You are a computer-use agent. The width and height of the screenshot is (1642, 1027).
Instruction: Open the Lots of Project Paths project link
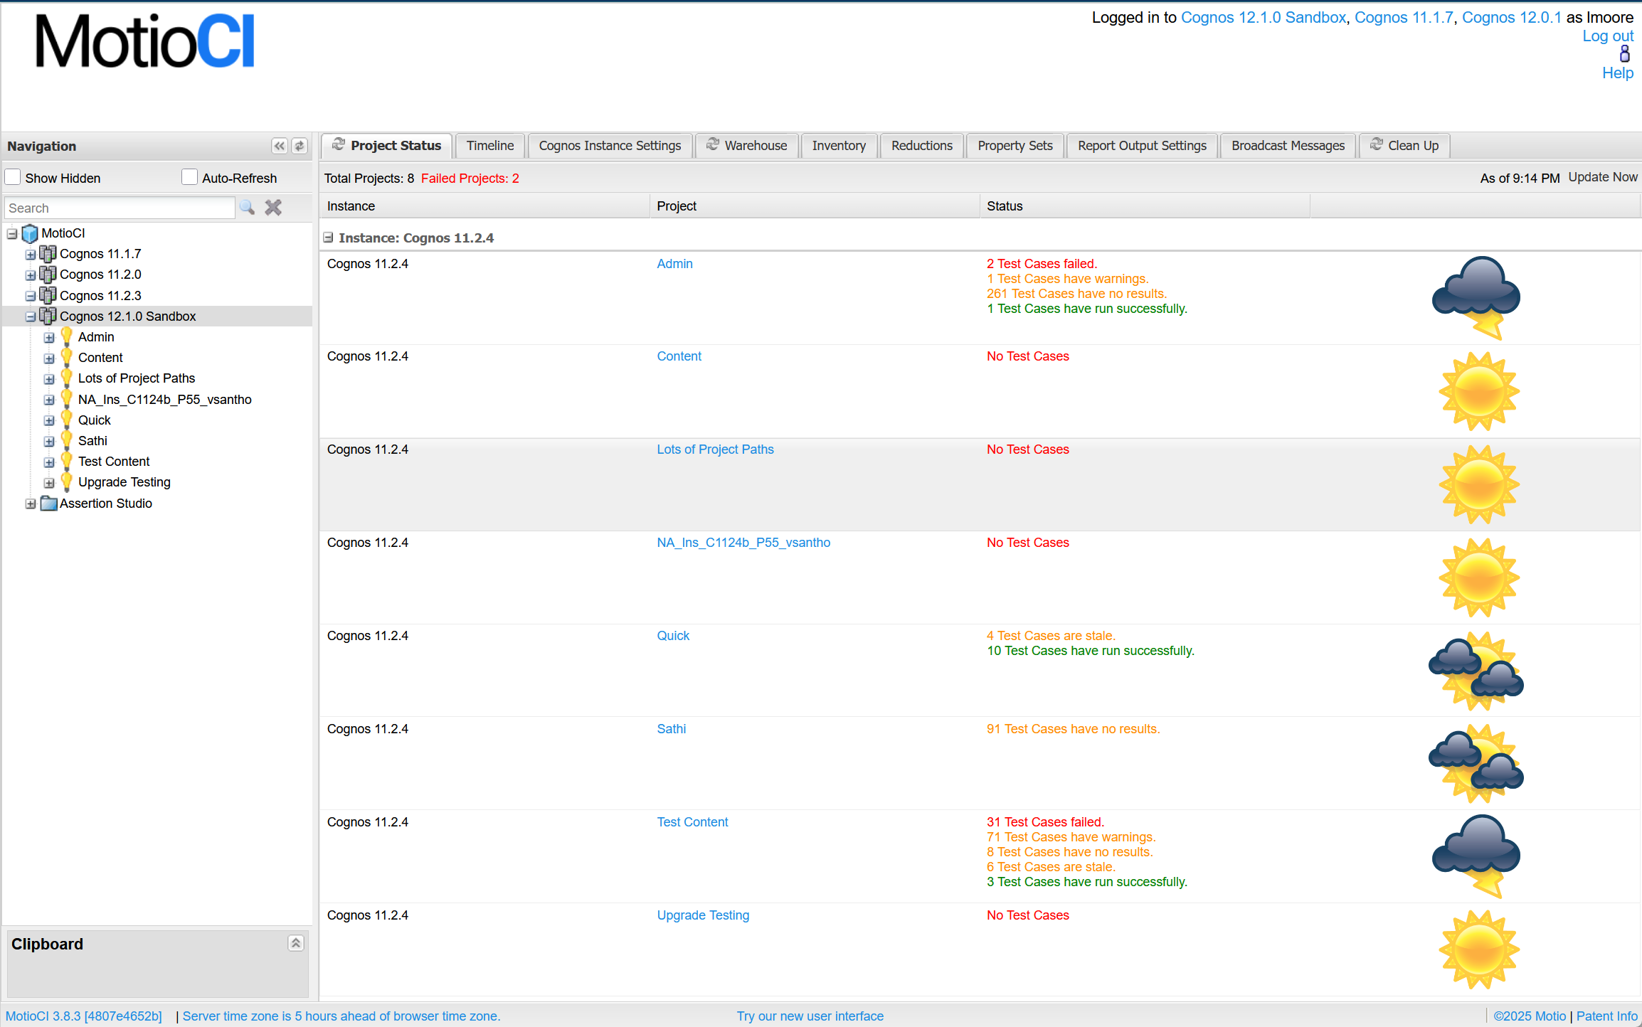715,449
